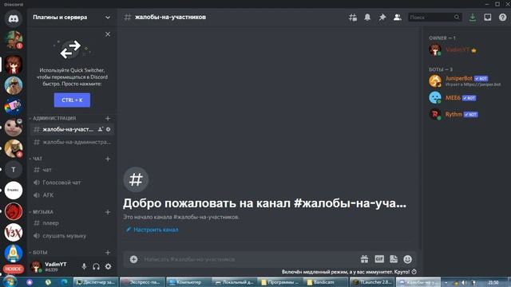Open JuniperBot profile in member list
The height and width of the screenshot is (287, 511).
click(466, 81)
